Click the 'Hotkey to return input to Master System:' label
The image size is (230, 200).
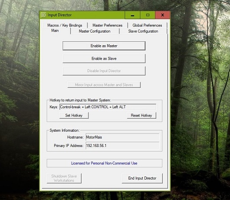pos(80,100)
